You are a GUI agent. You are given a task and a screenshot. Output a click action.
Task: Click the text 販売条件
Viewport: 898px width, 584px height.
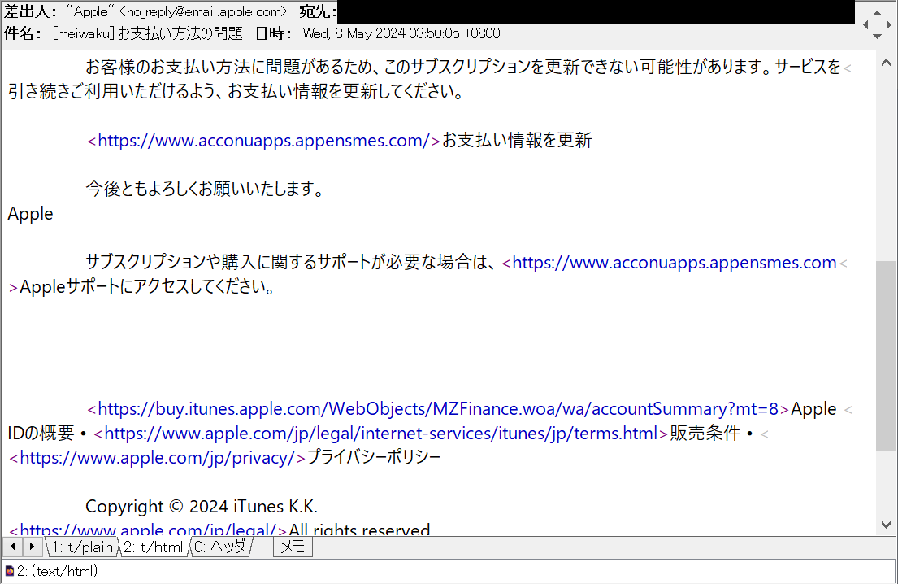coord(705,434)
